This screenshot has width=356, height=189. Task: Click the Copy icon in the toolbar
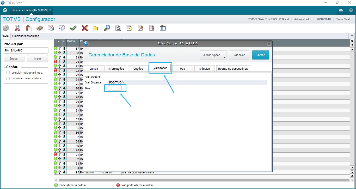[6, 28]
